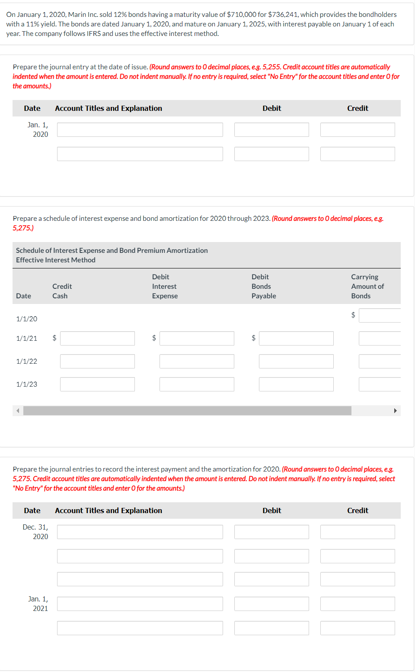Click the first account title field for Jan. 1, 2021

pos(139,603)
